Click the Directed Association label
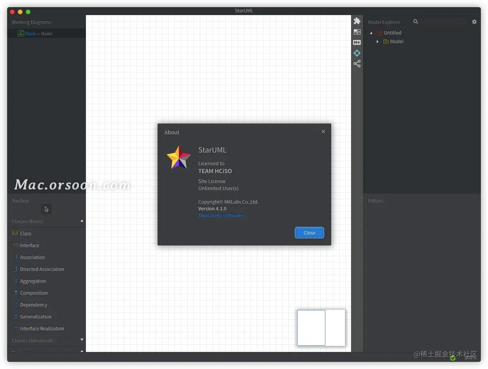Image resolution: width=488 pixels, height=369 pixels. (42, 269)
